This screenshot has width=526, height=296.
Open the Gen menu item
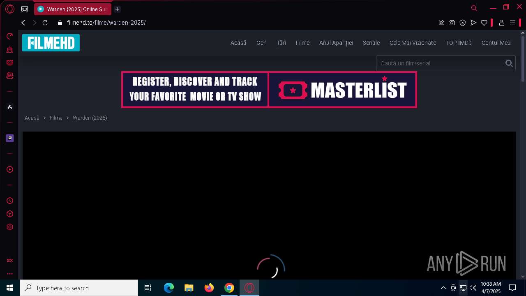pos(261,43)
